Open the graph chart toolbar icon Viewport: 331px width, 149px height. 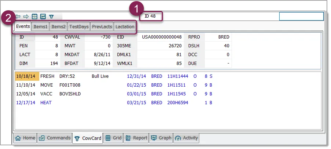[x=43, y=17]
